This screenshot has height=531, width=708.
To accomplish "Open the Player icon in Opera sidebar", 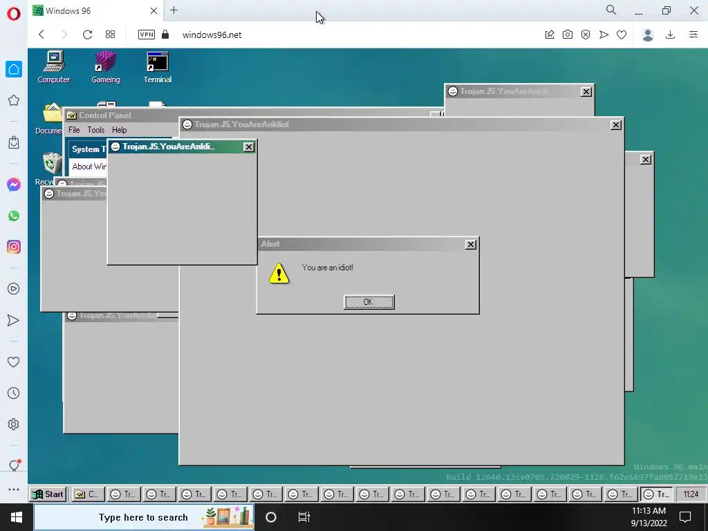I will [x=14, y=289].
